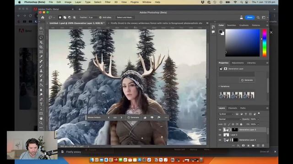The height and width of the screenshot is (164, 293).
Task: Toggle the Anti-alias checkbox
Action: (x=100, y=17)
